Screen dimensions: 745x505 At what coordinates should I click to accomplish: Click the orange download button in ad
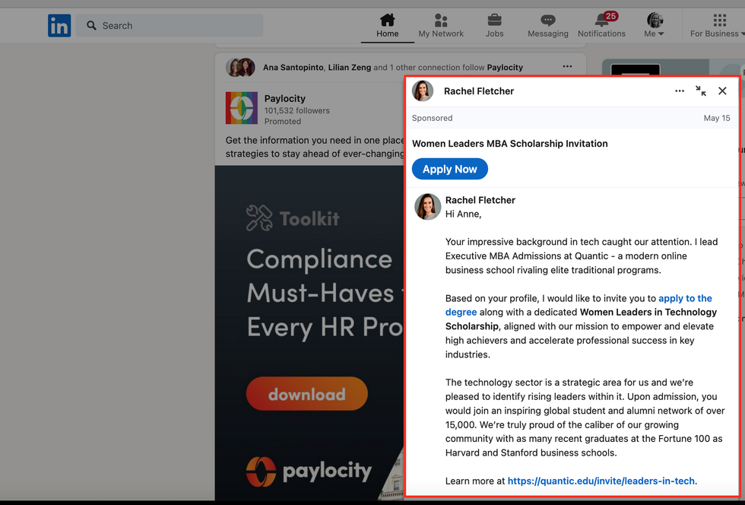click(306, 394)
